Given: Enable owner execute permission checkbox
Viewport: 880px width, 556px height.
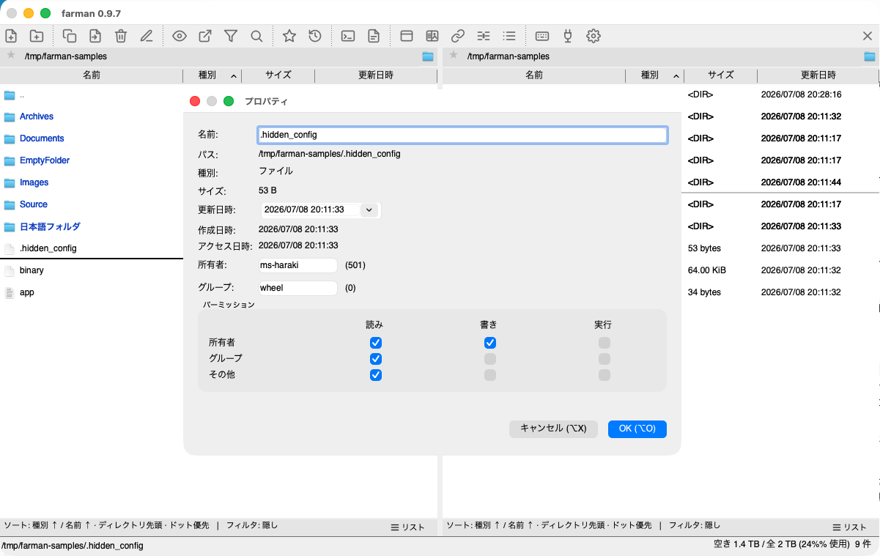Looking at the screenshot, I should [604, 343].
